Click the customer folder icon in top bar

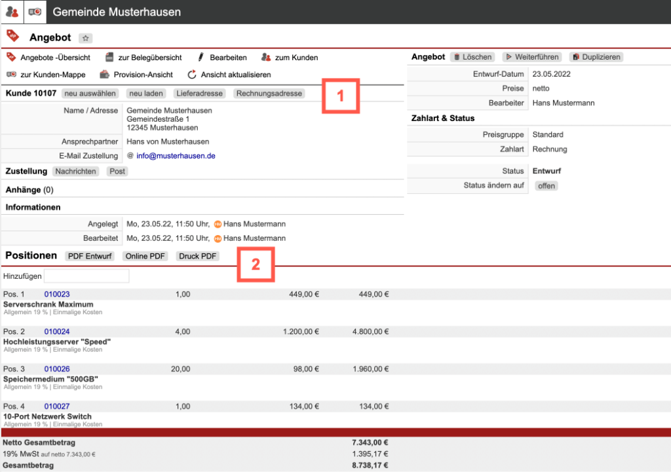point(35,12)
